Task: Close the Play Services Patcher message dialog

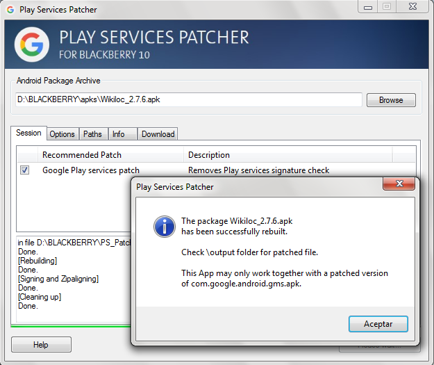Action: [399, 184]
